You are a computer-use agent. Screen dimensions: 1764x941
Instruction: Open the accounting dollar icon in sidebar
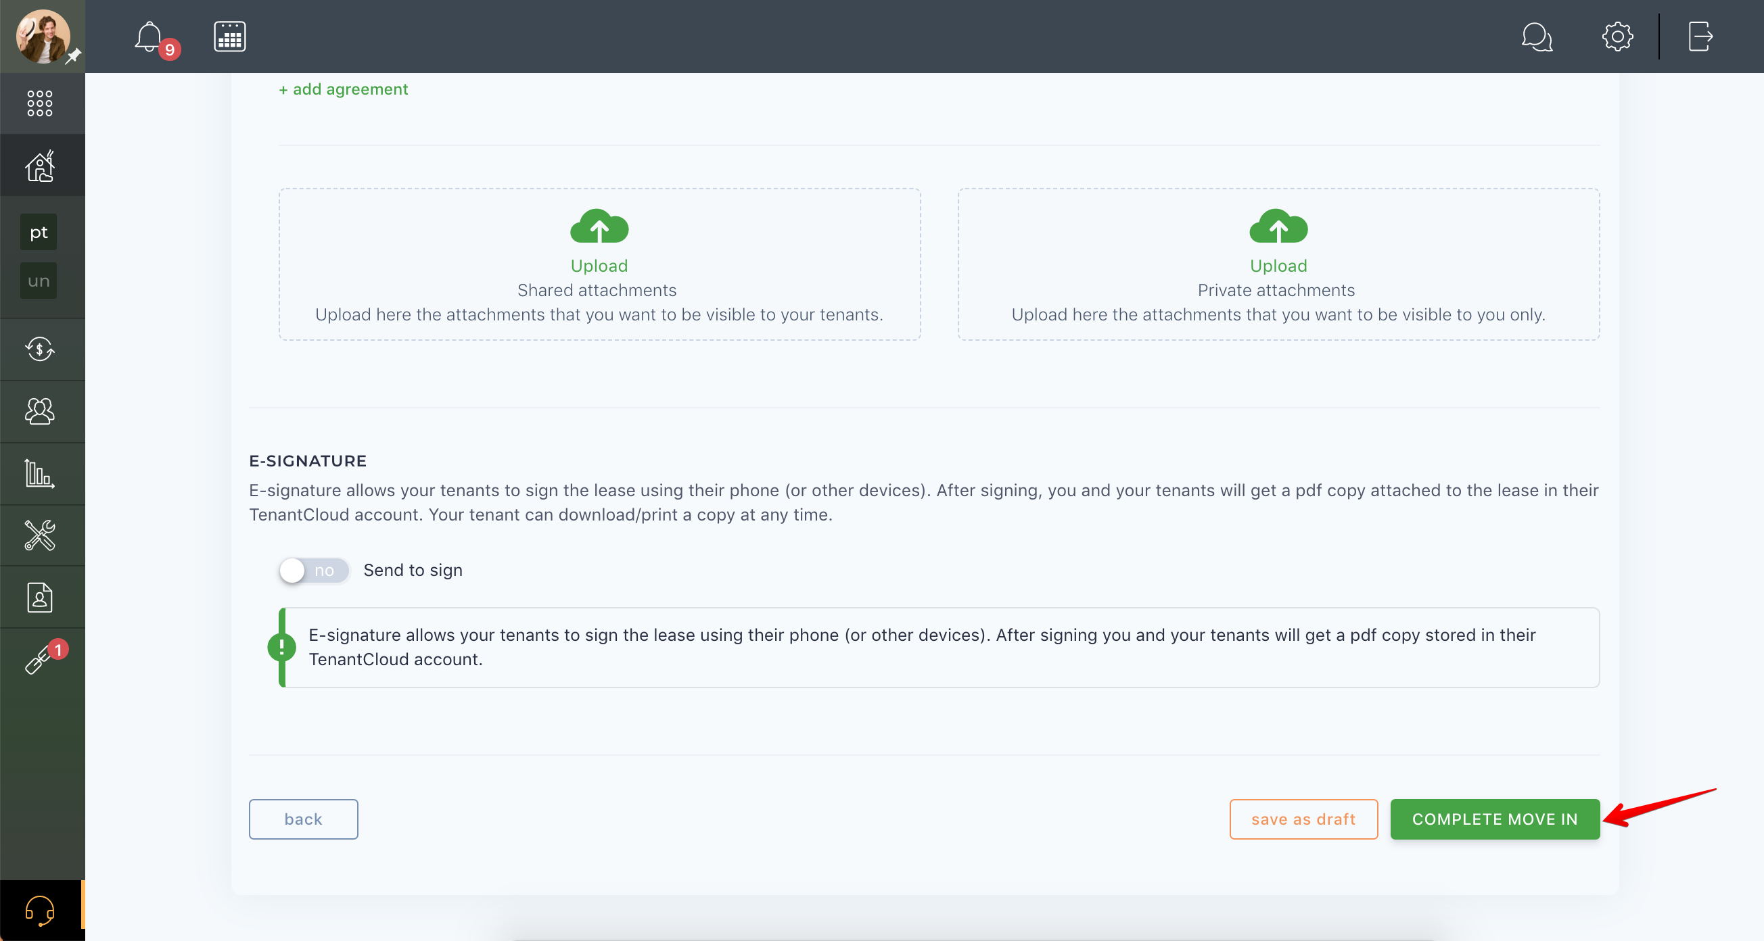(x=40, y=349)
